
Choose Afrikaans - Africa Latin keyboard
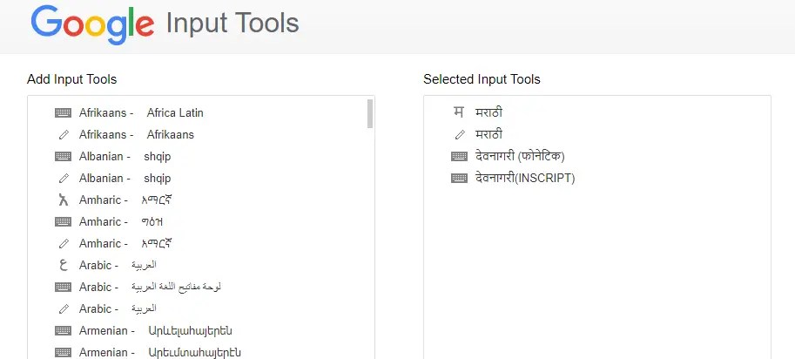tap(141, 113)
